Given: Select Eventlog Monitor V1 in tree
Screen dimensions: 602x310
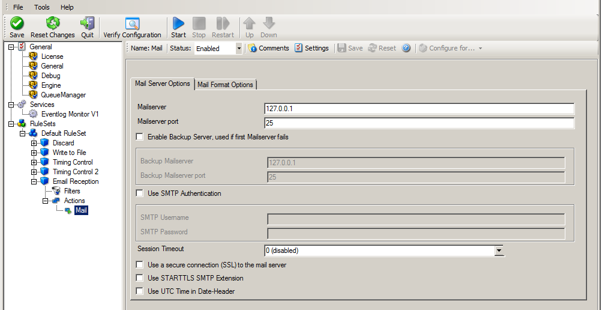Looking at the screenshot, I should click(x=70, y=114).
